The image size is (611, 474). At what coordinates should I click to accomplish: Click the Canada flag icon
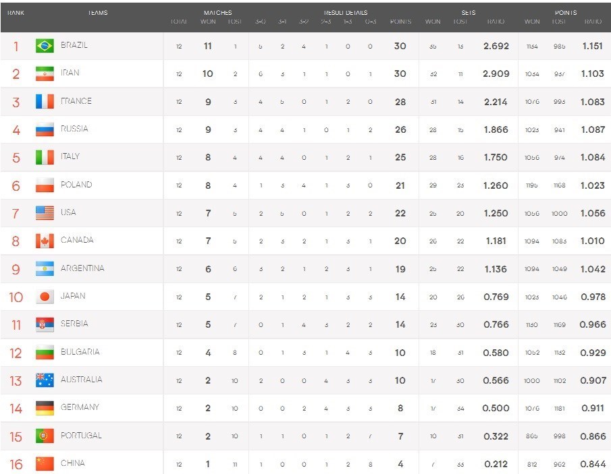[45, 241]
